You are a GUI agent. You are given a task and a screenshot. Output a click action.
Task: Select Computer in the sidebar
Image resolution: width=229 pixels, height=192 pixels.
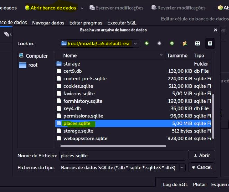[x=33, y=56]
